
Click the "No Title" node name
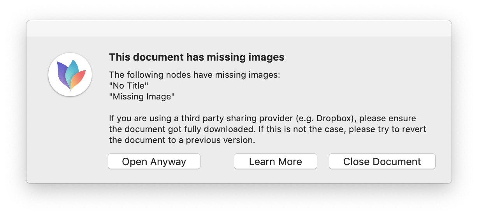pyautogui.click(x=129, y=86)
